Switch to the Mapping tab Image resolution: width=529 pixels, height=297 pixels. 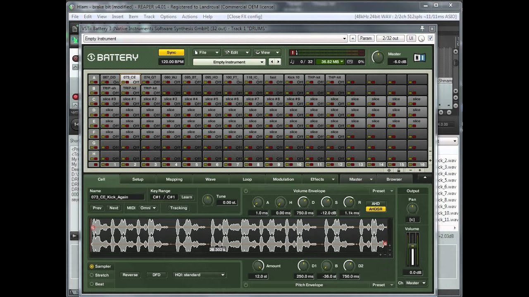coord(174,179)
